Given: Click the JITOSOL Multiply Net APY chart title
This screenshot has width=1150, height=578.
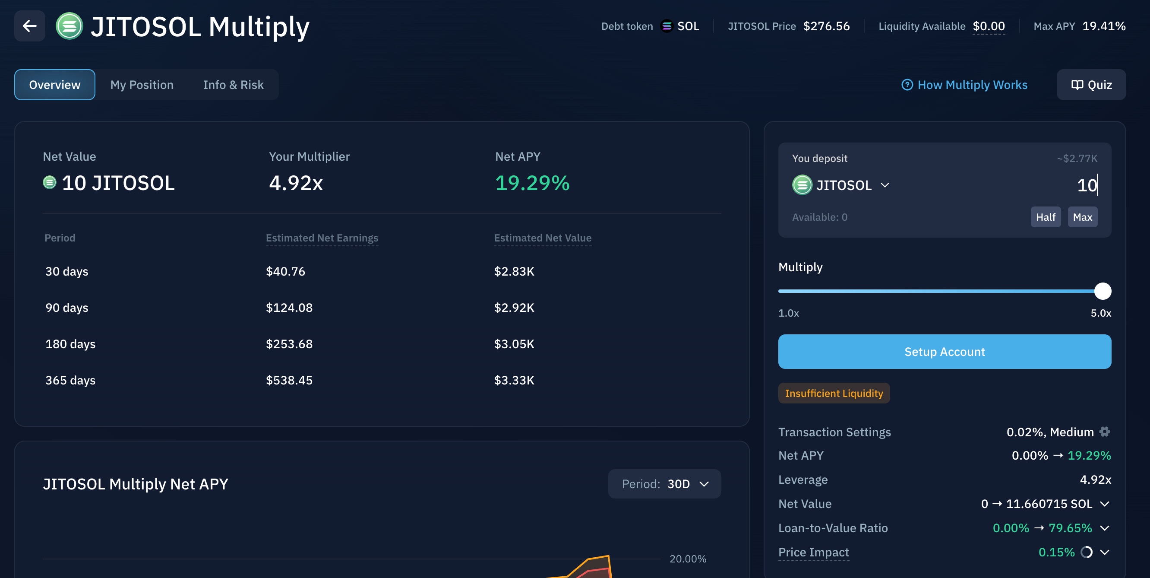Looking at the screenshot, I should click(135, 484).
